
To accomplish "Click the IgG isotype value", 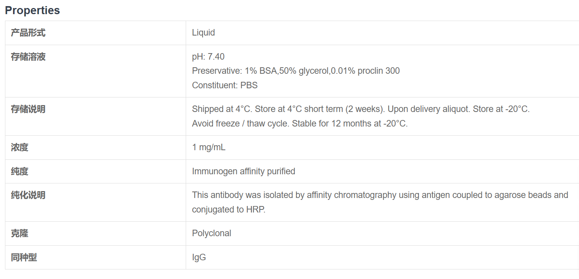I will pyautogui.click(x=199, y=258).
